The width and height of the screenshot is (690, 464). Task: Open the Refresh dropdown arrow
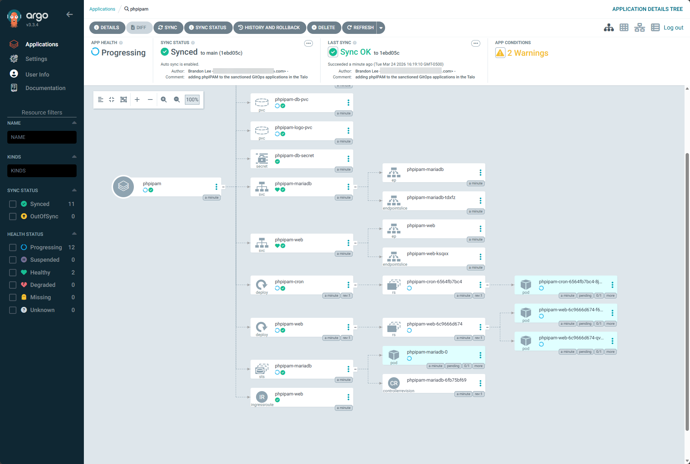pyautogui.click(x=381, y=28)
